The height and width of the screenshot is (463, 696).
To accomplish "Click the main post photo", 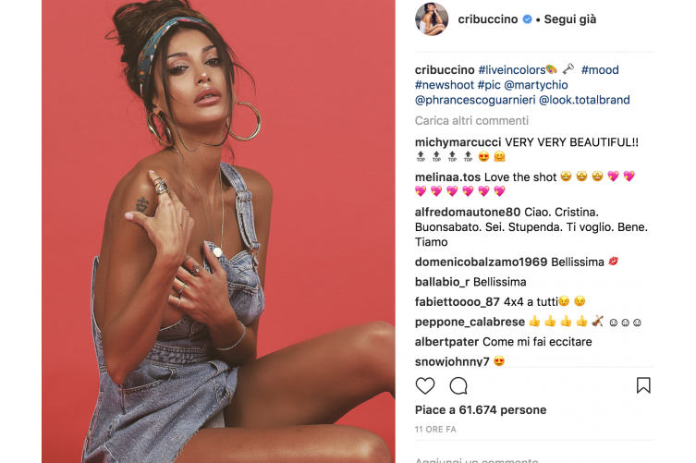I will [218, 231].
